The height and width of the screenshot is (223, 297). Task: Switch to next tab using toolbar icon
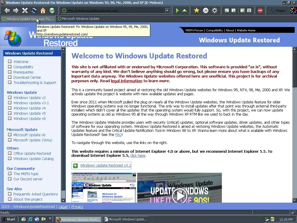click(233, 10)
